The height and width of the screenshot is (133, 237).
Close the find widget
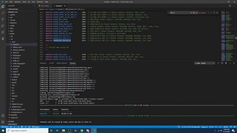(x=217, y=13)
